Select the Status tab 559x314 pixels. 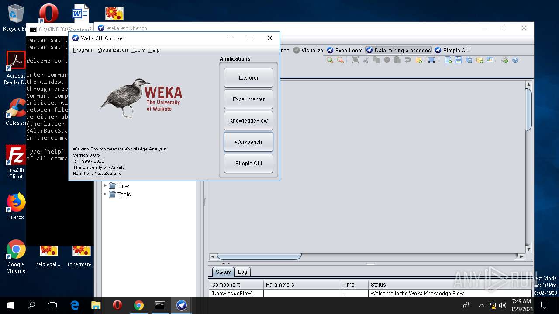tap(223, 272)
